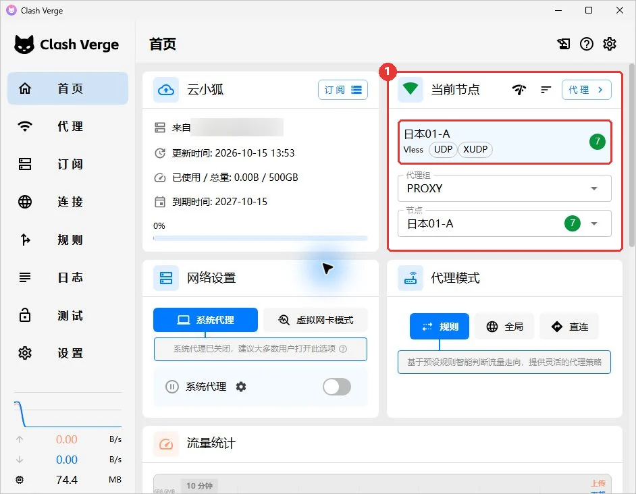Viewport: 636px width, 494px height.
Task: Click the 到期时间 calendar icon
Action: click(160, 202)
